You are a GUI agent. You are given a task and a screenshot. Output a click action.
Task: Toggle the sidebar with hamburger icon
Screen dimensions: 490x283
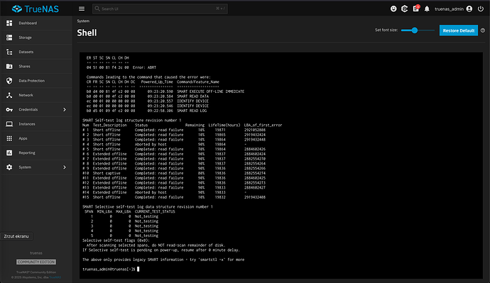[82, 9]
